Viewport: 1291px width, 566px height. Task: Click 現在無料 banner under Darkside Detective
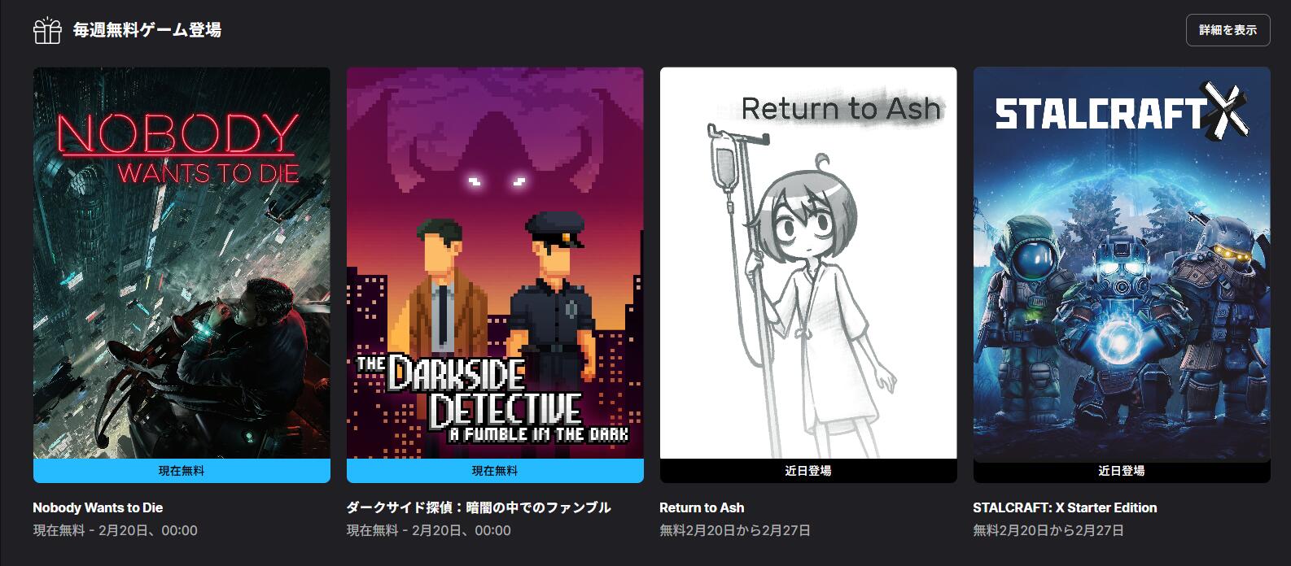[495, 471]
